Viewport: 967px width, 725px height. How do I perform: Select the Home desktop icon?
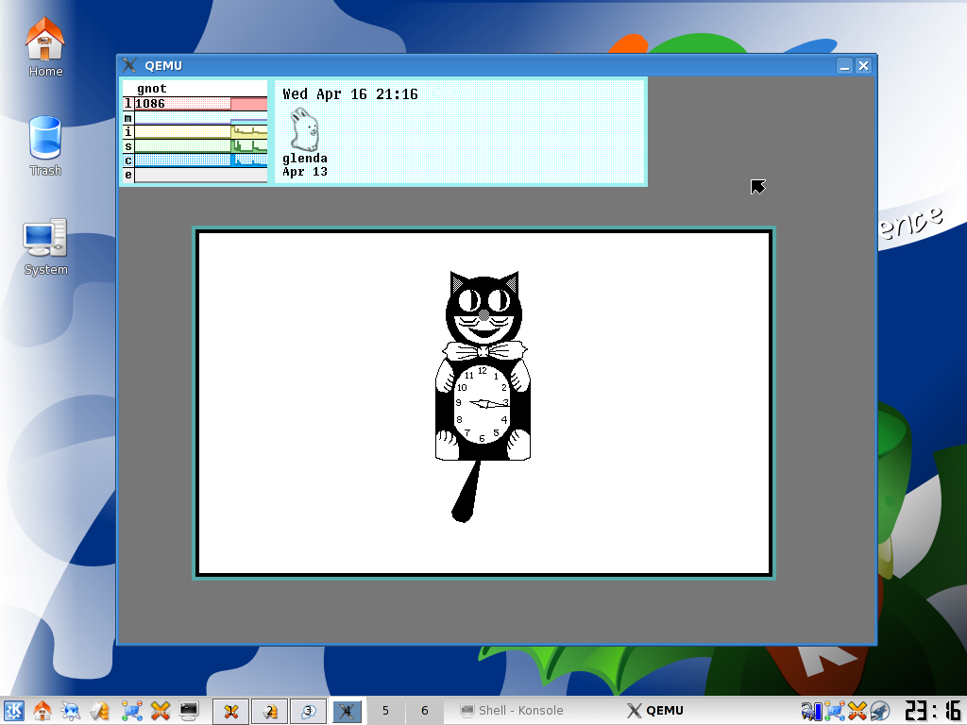click(45, 47)
